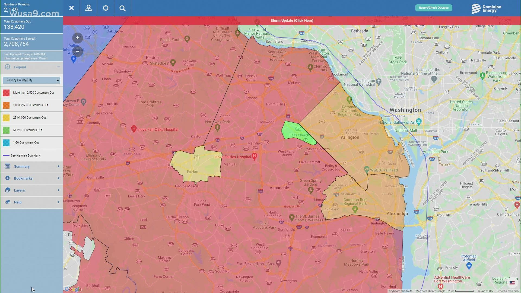Image resolution: width=521 pixels, height=293 pixels.
Task: Expand the Layers section arrow
Action: point(58,190)
